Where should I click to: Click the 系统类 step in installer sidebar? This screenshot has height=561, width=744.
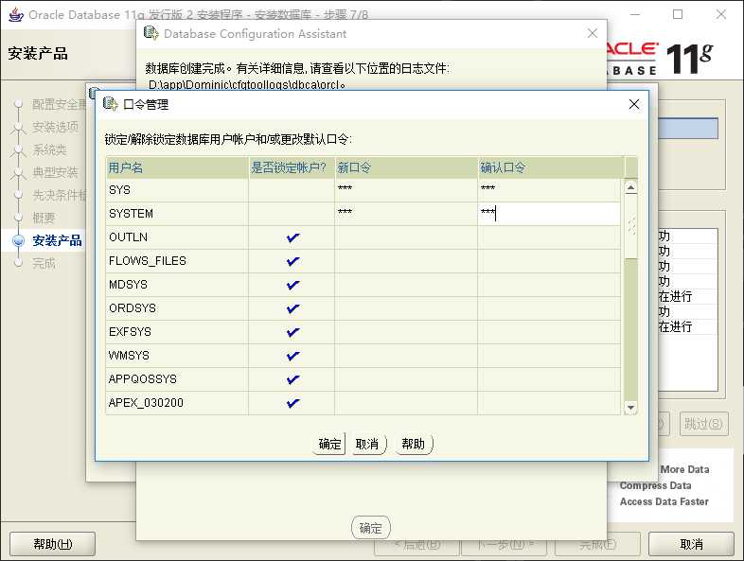tap(49, 149)
